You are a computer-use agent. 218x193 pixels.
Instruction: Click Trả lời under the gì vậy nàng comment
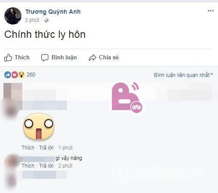point(46,166)
